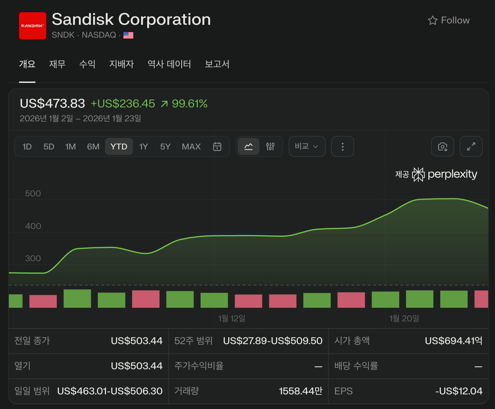Switch to the 재무 tab
Screen dimensions: 495x409
pos(57,64)
